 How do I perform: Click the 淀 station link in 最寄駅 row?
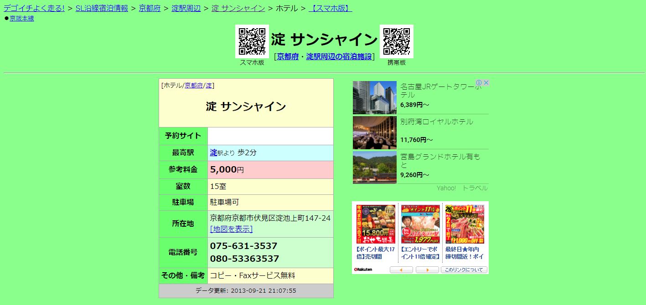tap(213, 152)
